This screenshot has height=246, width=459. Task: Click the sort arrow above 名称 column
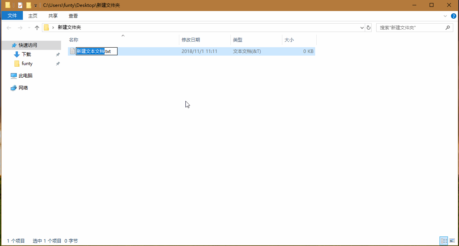point(123,36)
